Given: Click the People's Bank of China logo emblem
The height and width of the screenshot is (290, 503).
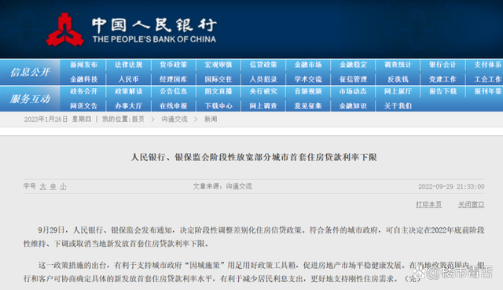Looking at the screenshot, I should 64,30.
